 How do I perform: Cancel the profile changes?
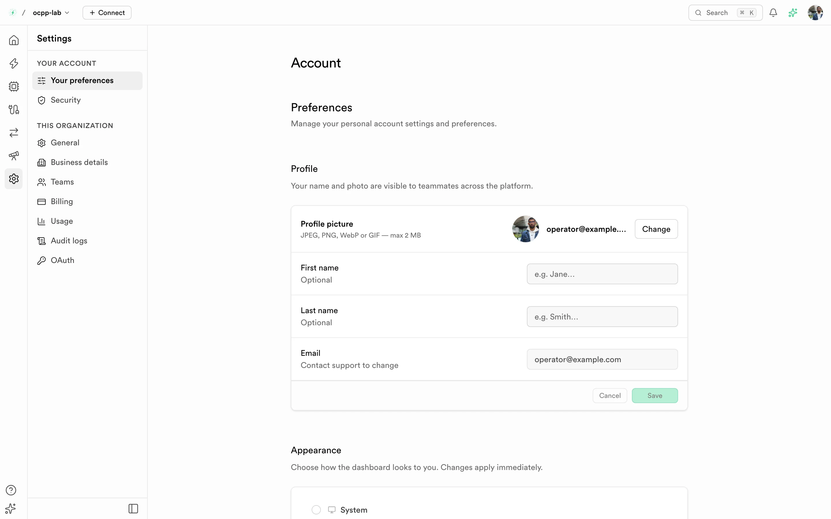pos(609,395)
